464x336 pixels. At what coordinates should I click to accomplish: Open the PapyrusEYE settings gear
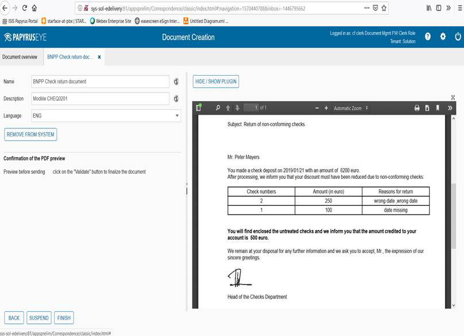pos(442,36)
